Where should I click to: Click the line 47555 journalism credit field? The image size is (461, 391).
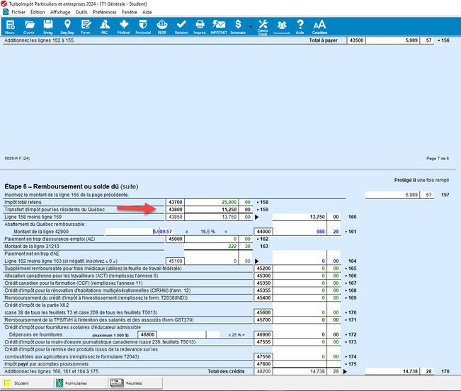pyautogui.click(x=300, y=342)
